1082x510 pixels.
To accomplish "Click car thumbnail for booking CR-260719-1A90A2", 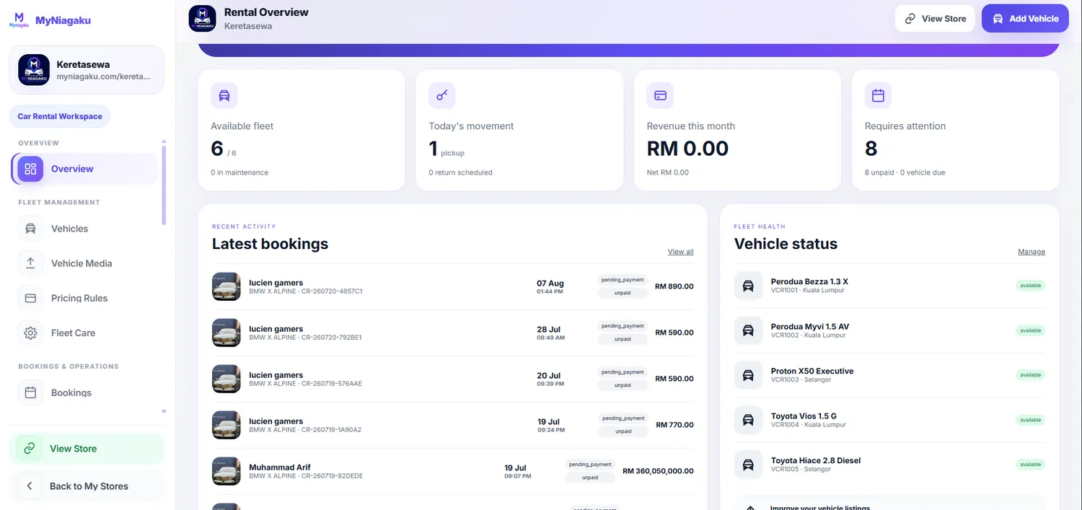I will point(226,425).
